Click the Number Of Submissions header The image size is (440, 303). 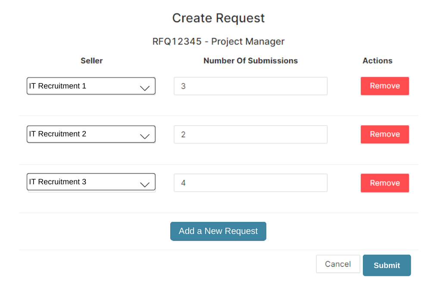(x=250, y=61)
